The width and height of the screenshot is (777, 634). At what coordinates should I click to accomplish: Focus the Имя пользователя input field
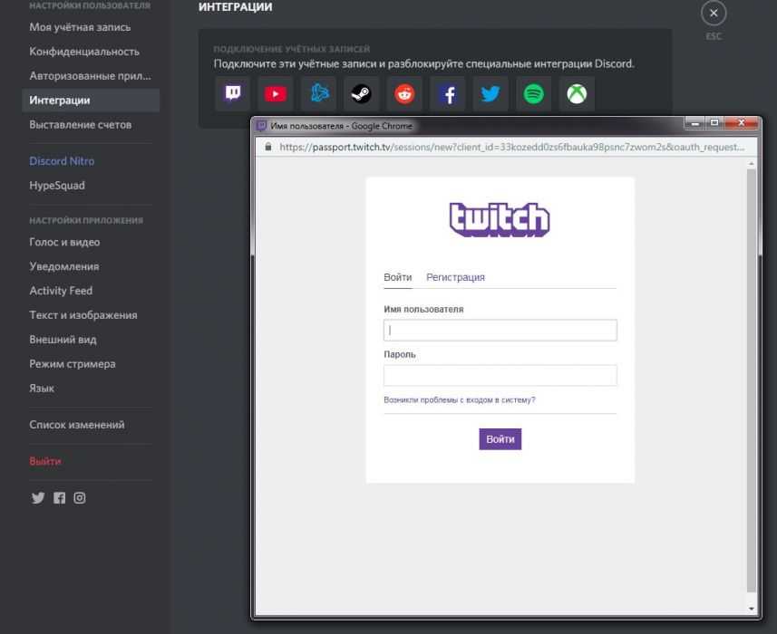[x=500, y=331]
